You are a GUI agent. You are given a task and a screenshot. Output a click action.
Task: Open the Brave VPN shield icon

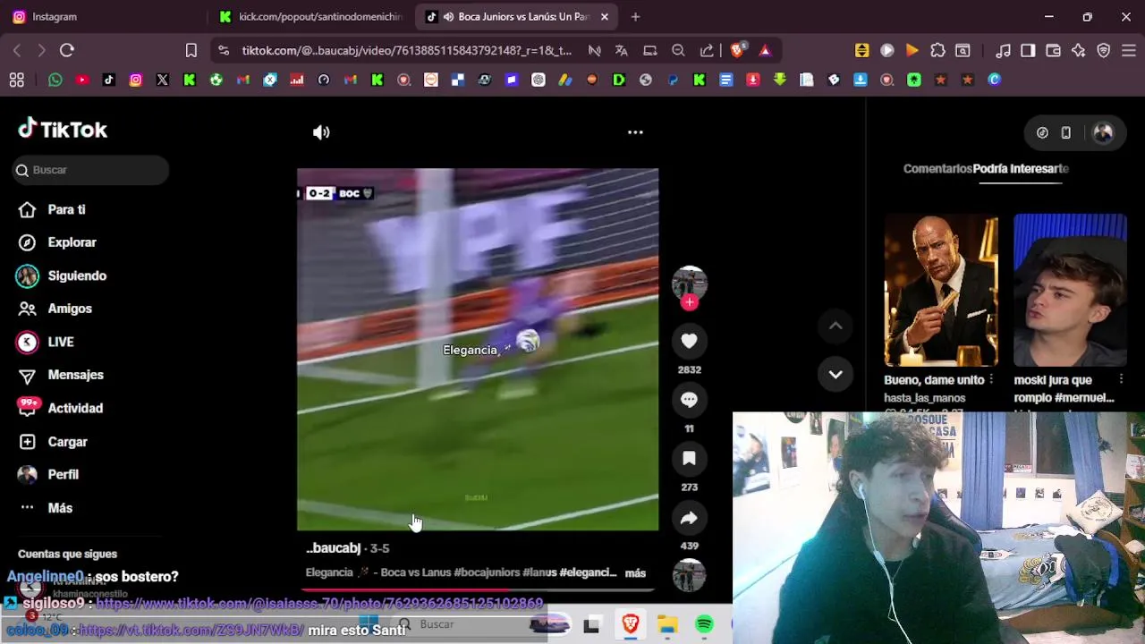tap(1103, 51)
